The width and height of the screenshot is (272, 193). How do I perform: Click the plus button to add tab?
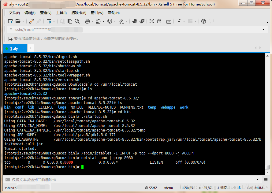click(x=31, y=48)
